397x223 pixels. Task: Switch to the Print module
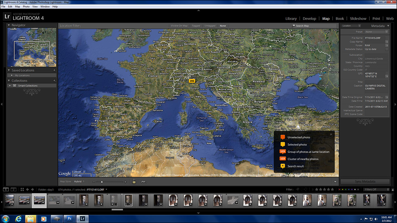(376, 19)
